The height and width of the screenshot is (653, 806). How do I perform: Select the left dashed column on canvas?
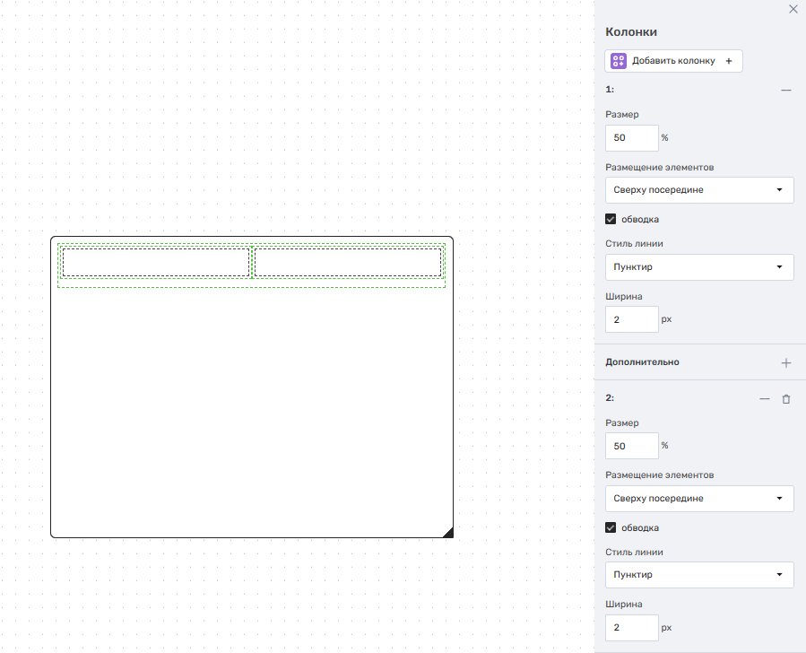[x=156, y=262]
